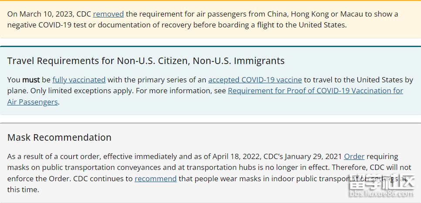Screen dimensions: 421x203
Task: Click the Mask Recommendation heading
Action: [59, 138]
